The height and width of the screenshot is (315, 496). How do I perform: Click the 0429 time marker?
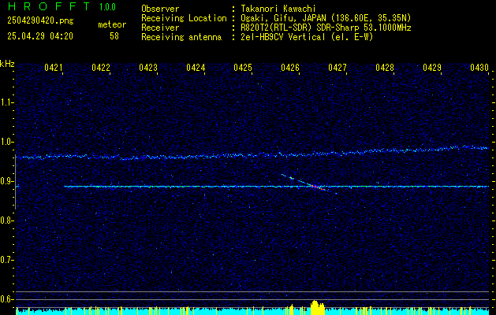[x=432, y=68]
